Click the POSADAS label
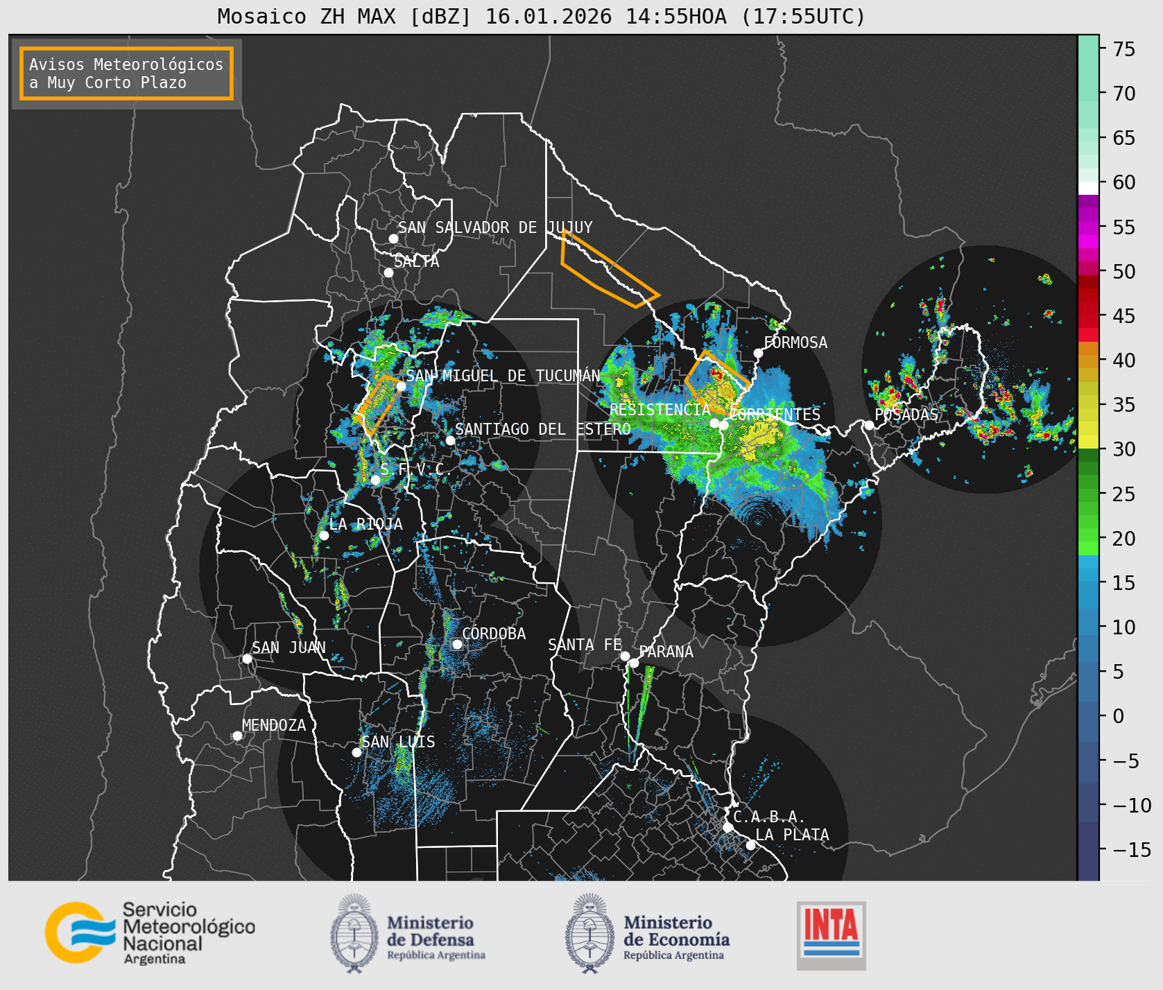This screenshot has height=990, width=1163. 906,415
